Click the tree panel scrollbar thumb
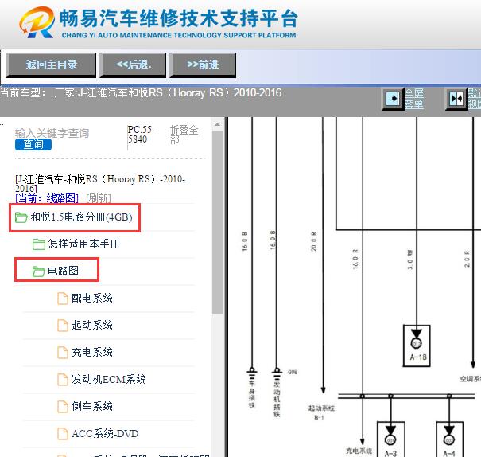This screenshot has height=457, width=481. coord(217,222)
